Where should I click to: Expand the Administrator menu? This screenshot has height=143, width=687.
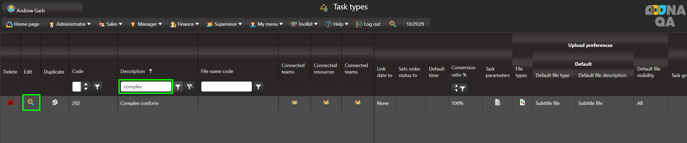coord(70,24)
